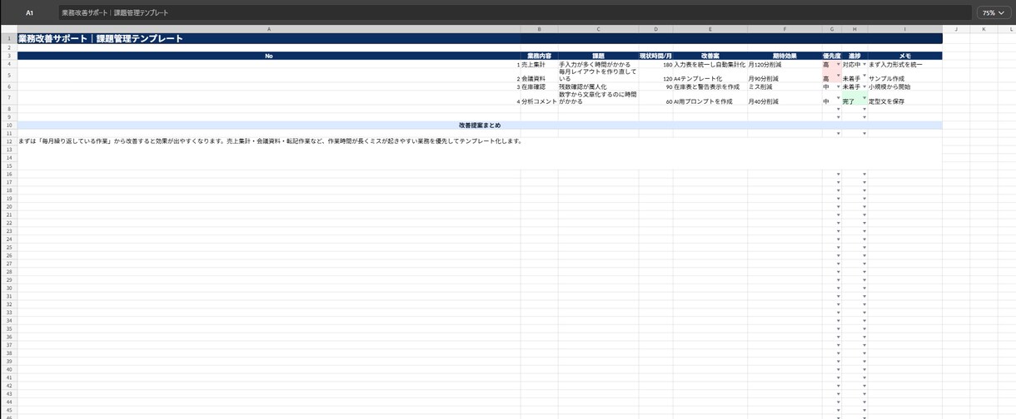Select cell A4テンプレート化
Screen dimensions: 1016x419
tap(710, 76)
